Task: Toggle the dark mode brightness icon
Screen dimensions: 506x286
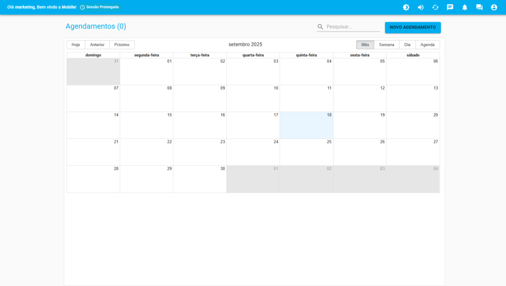Action: 406,7
